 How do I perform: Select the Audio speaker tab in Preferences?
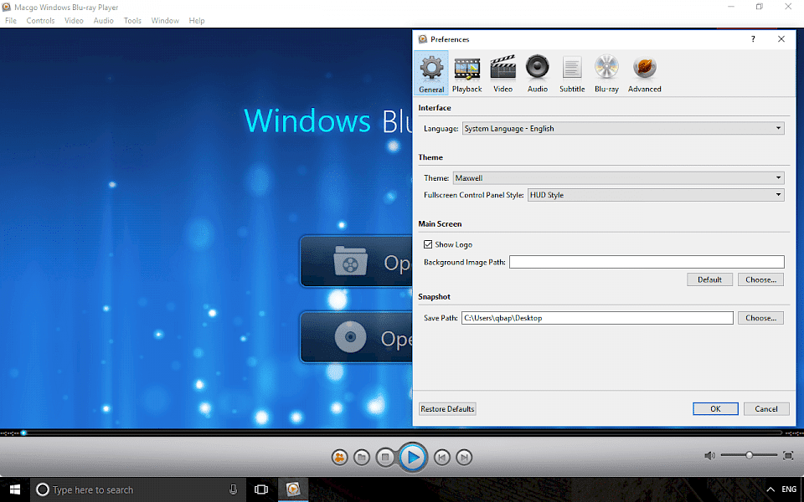click(538, 74)
